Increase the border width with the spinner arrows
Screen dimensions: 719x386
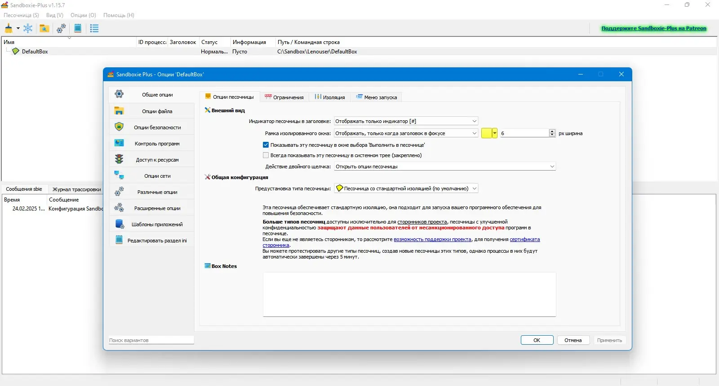552,132
